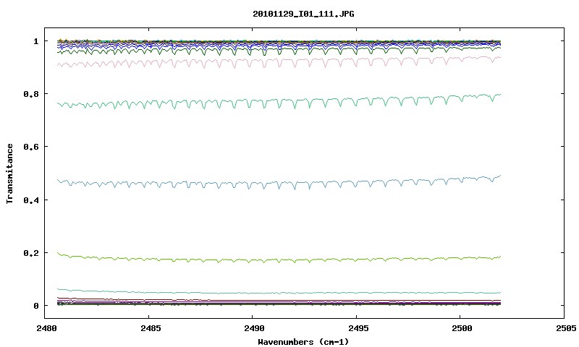Click the 2490 x-axis tick label
Viewport: 579px width, 347px height.
(254, 328)
